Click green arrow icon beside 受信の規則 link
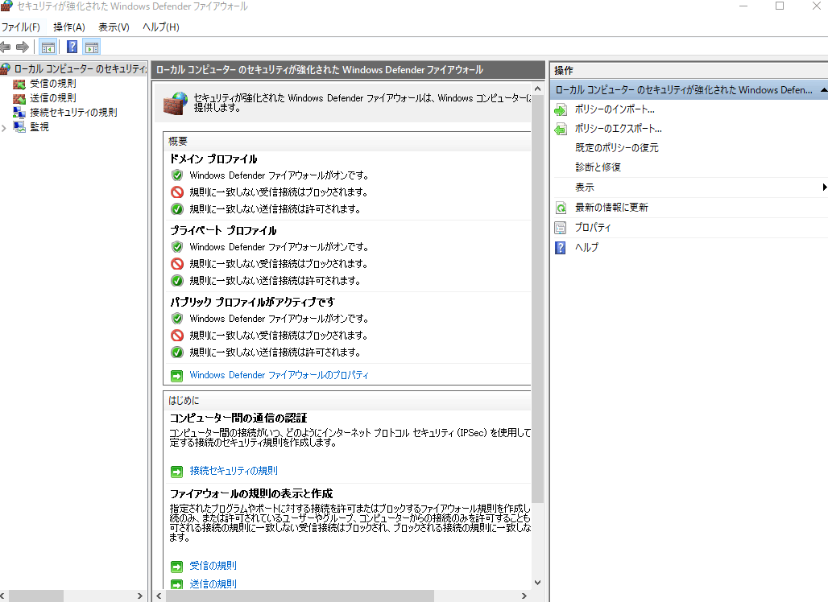 click(177, 566)
